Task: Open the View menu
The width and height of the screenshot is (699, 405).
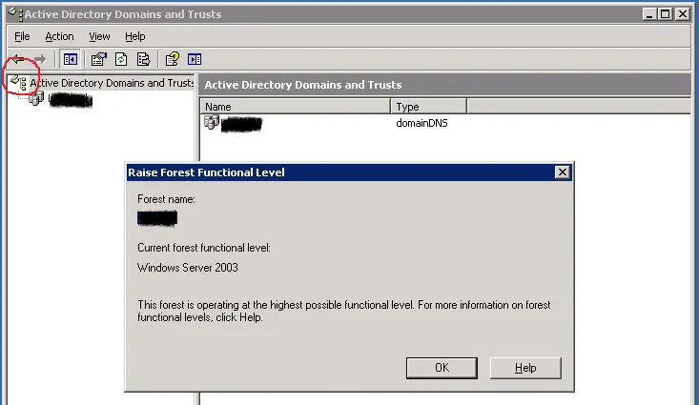Action: click(x=99, y=36)
